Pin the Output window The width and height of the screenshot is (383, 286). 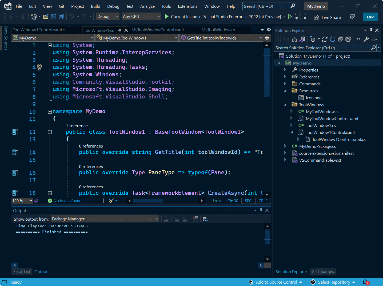tap(261, 210)
